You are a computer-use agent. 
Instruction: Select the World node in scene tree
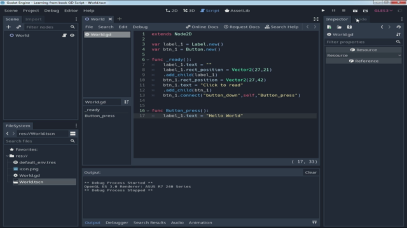22,35
